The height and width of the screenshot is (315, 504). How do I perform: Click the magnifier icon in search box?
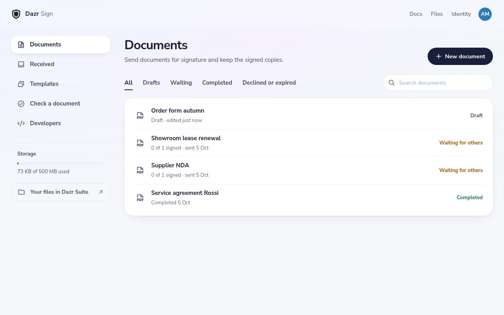click(x=391, y=83)
